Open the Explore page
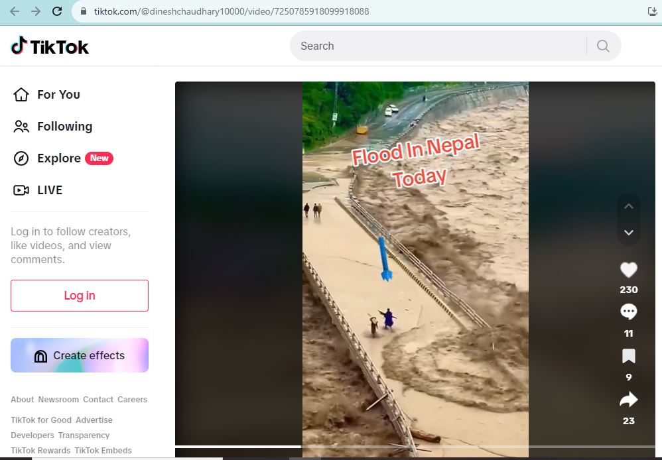The height and width of the screenshot is (460, 662). point(58,158)
